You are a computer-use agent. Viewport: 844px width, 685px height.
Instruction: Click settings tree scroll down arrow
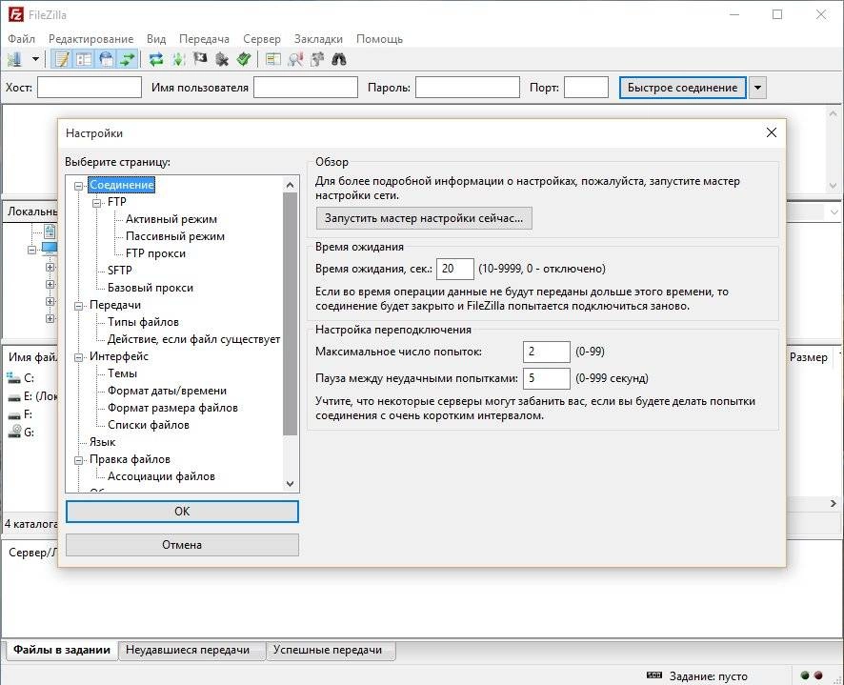pos(291,484)
